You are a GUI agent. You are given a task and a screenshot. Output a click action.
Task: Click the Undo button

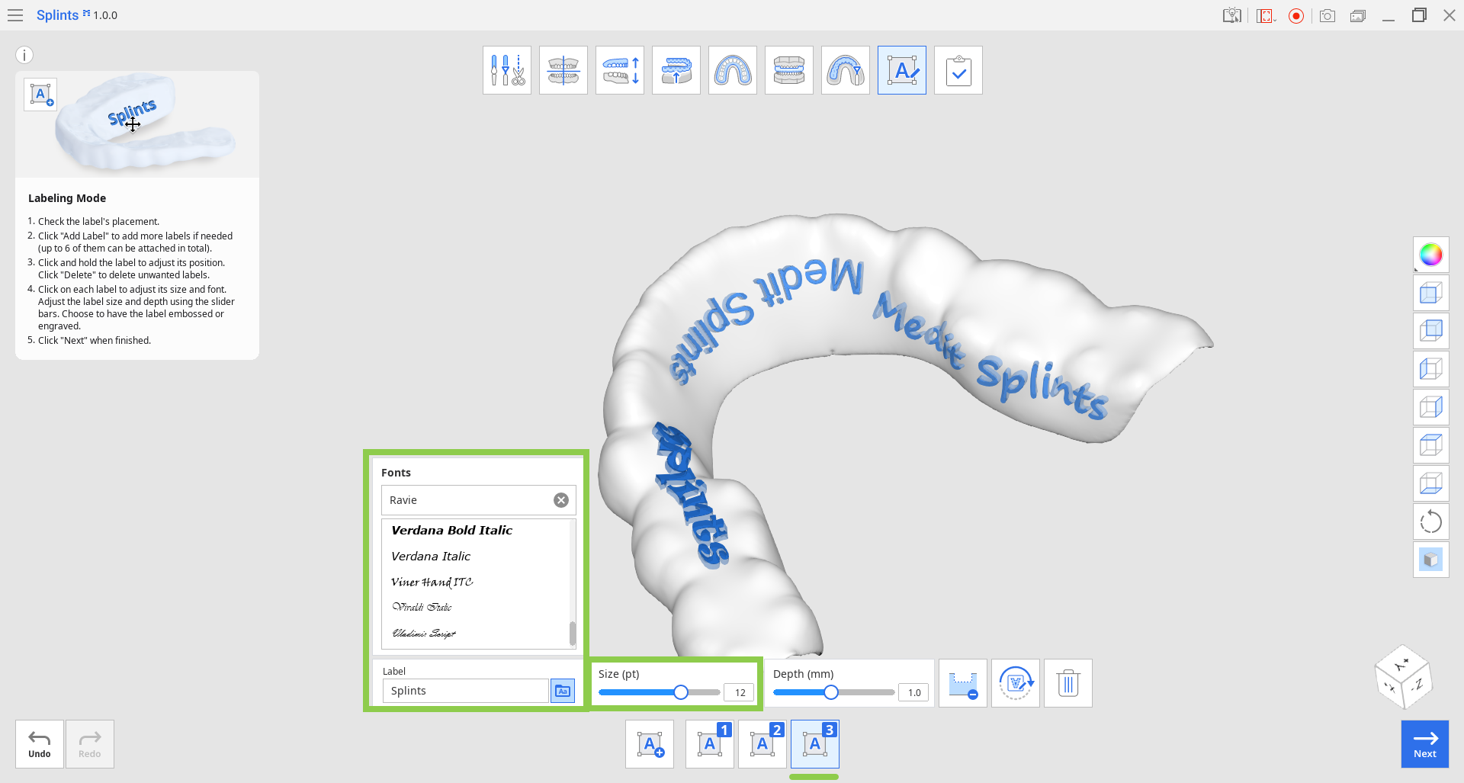click(40, 744)
